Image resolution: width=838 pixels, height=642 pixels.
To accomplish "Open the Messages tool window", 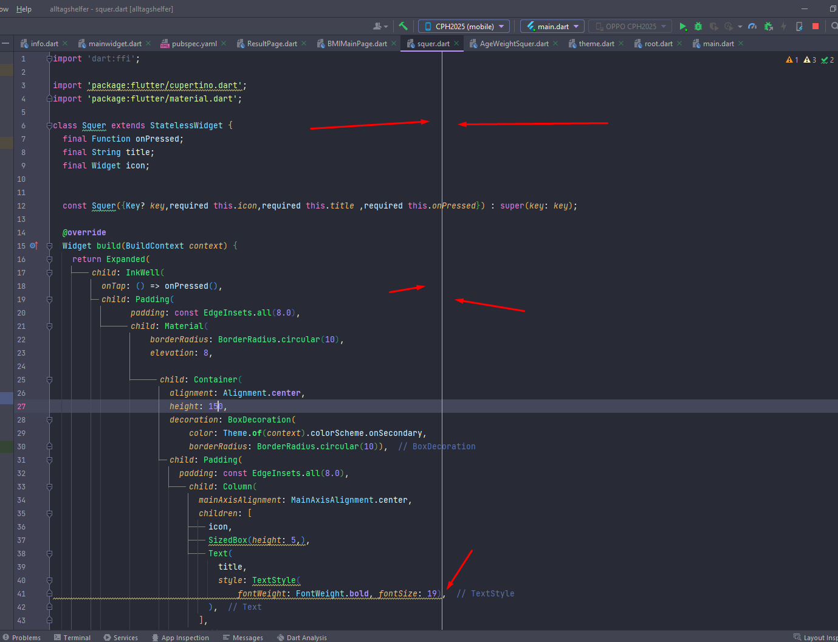I will coord(242,637).
